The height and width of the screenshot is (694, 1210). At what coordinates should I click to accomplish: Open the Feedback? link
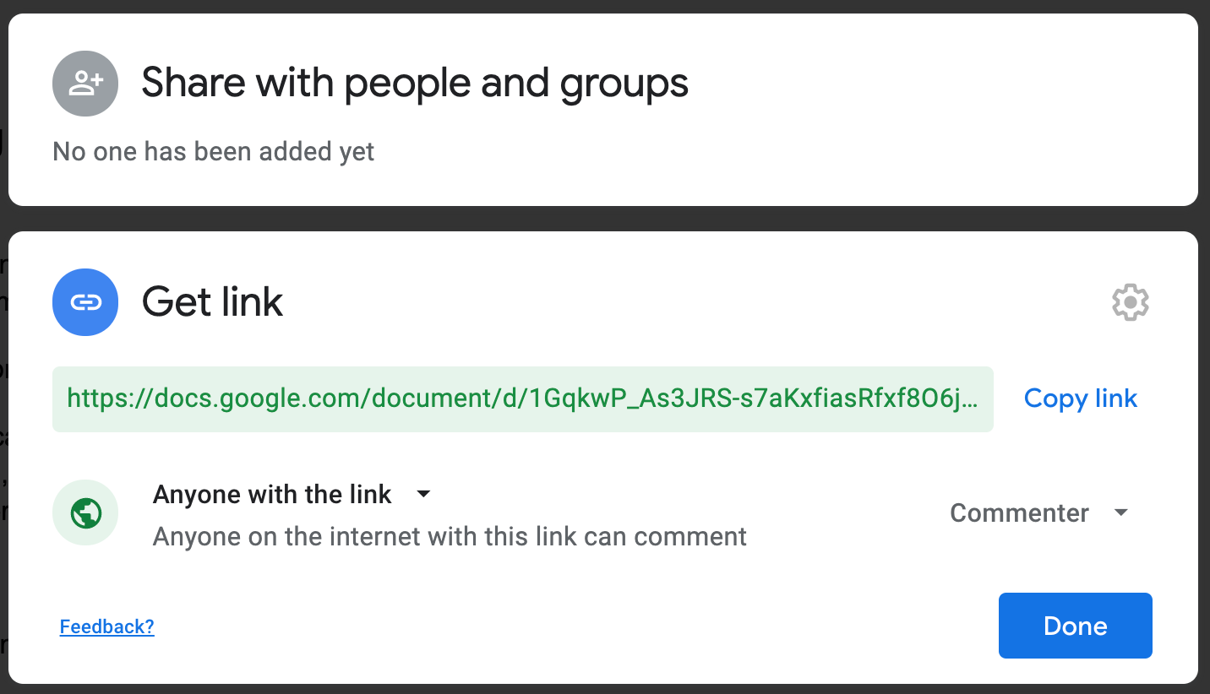[107, 626]
